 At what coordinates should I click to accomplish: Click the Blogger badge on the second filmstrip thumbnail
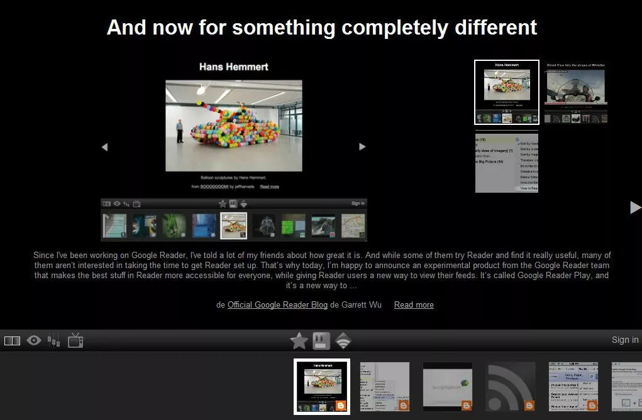tap(404, 407)
